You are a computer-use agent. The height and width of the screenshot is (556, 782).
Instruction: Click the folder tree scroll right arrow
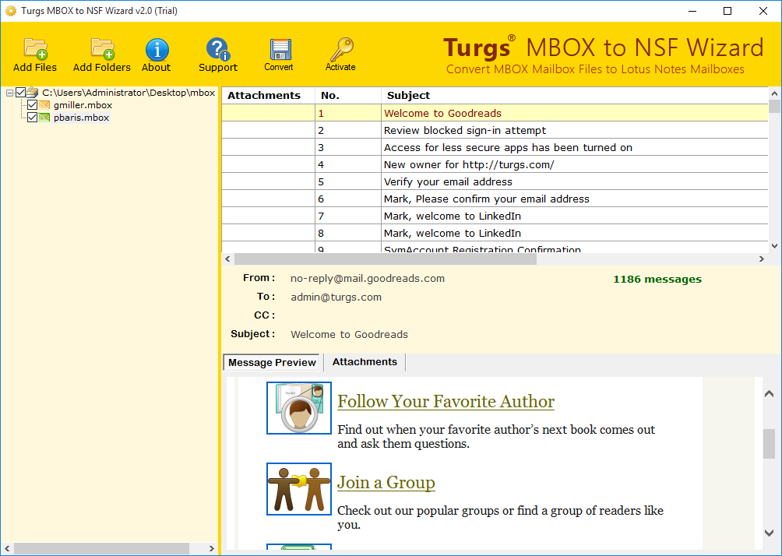coord(211,548)
